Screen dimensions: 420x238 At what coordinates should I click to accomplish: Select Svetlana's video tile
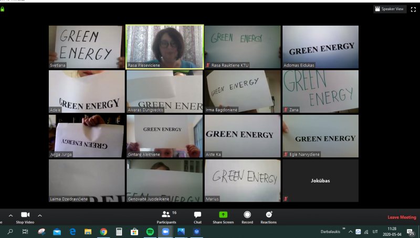[87, 47]
